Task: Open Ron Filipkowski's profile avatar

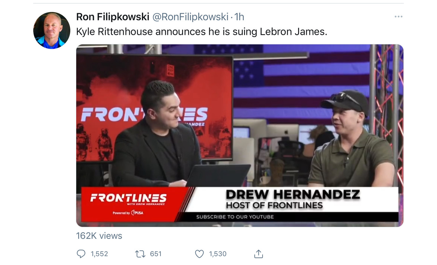Action: pyautogui.click(x=52, y=30)
